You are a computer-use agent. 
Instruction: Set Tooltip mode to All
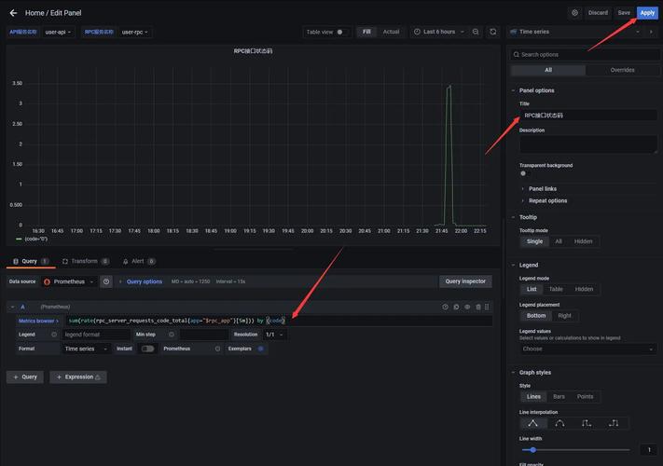click(x=559, y=241)
